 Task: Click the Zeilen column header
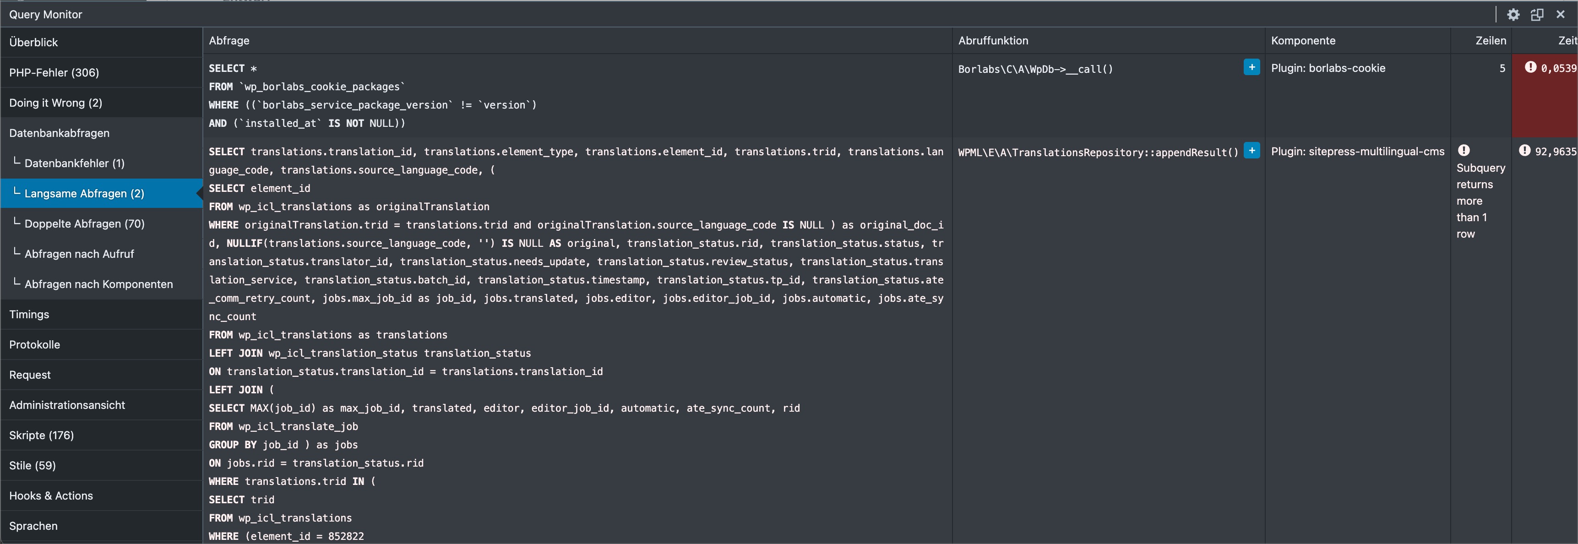coord(1490,40)
